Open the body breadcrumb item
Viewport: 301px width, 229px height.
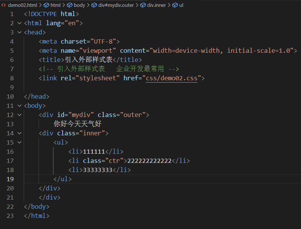79,5
